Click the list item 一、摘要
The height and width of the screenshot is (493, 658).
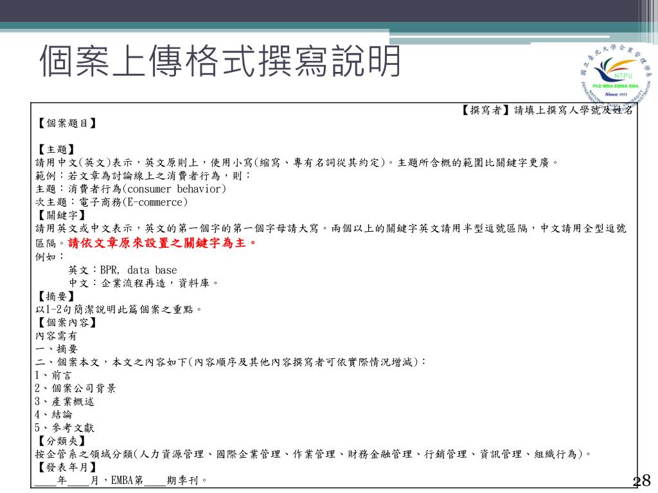click(x=57, y=349)
